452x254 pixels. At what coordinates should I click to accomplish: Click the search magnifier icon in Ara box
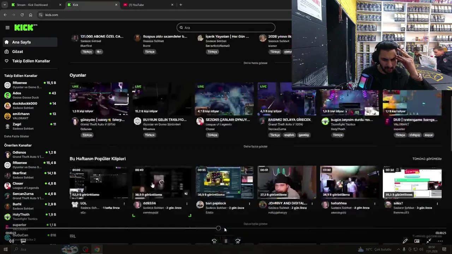coord(181,28)
